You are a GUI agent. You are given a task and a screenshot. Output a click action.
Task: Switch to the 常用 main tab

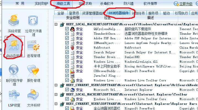20,3
